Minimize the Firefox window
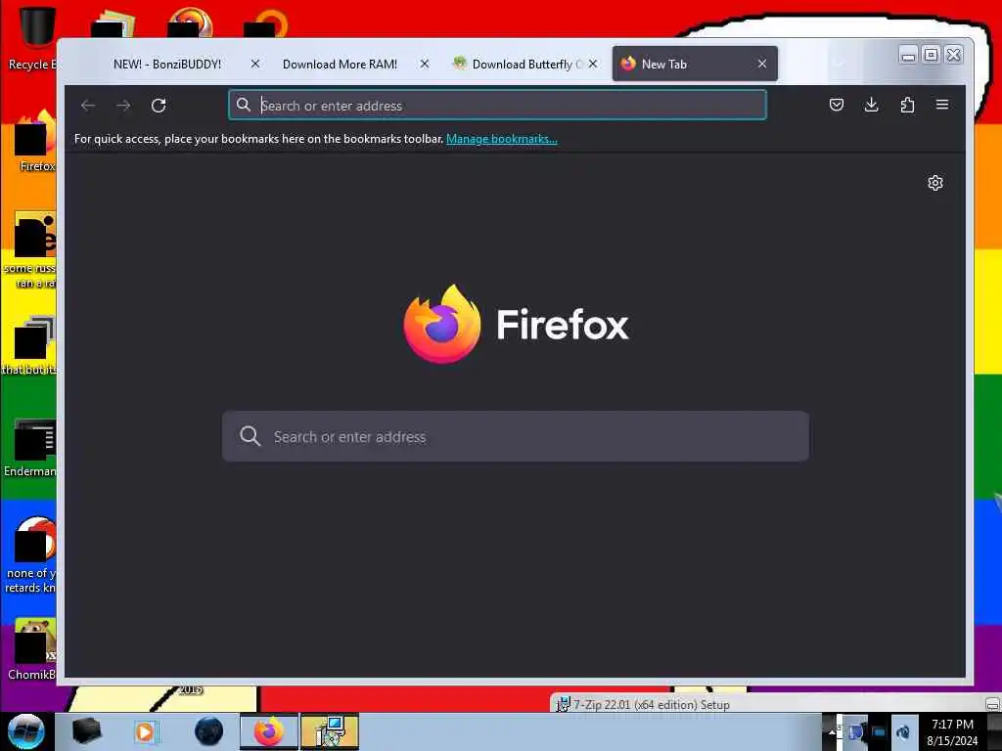1002x751 pixels. [x=908, y=55]
